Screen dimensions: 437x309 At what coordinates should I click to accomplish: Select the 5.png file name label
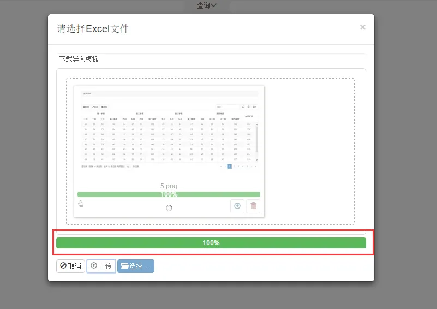(169, 186)
